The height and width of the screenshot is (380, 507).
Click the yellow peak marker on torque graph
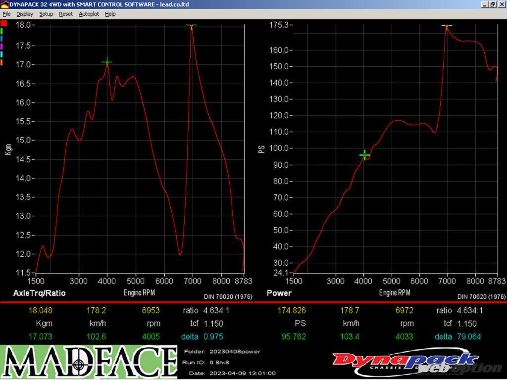[192, 25]
